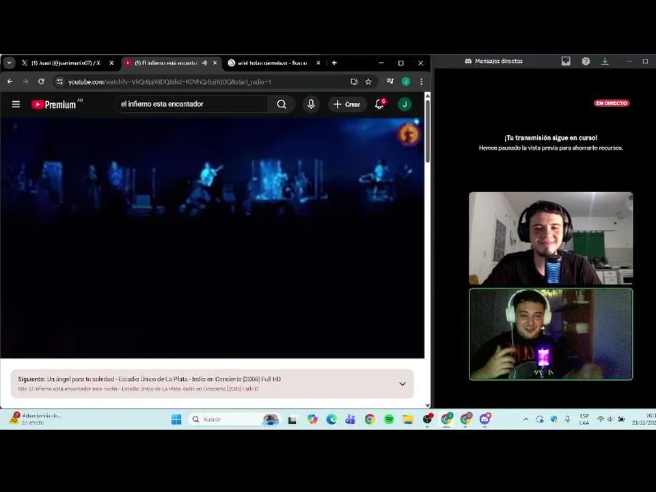Screen dimensions: 656x492
Task: Click the green Discord download update icon
Action: [x=605, y=61]
